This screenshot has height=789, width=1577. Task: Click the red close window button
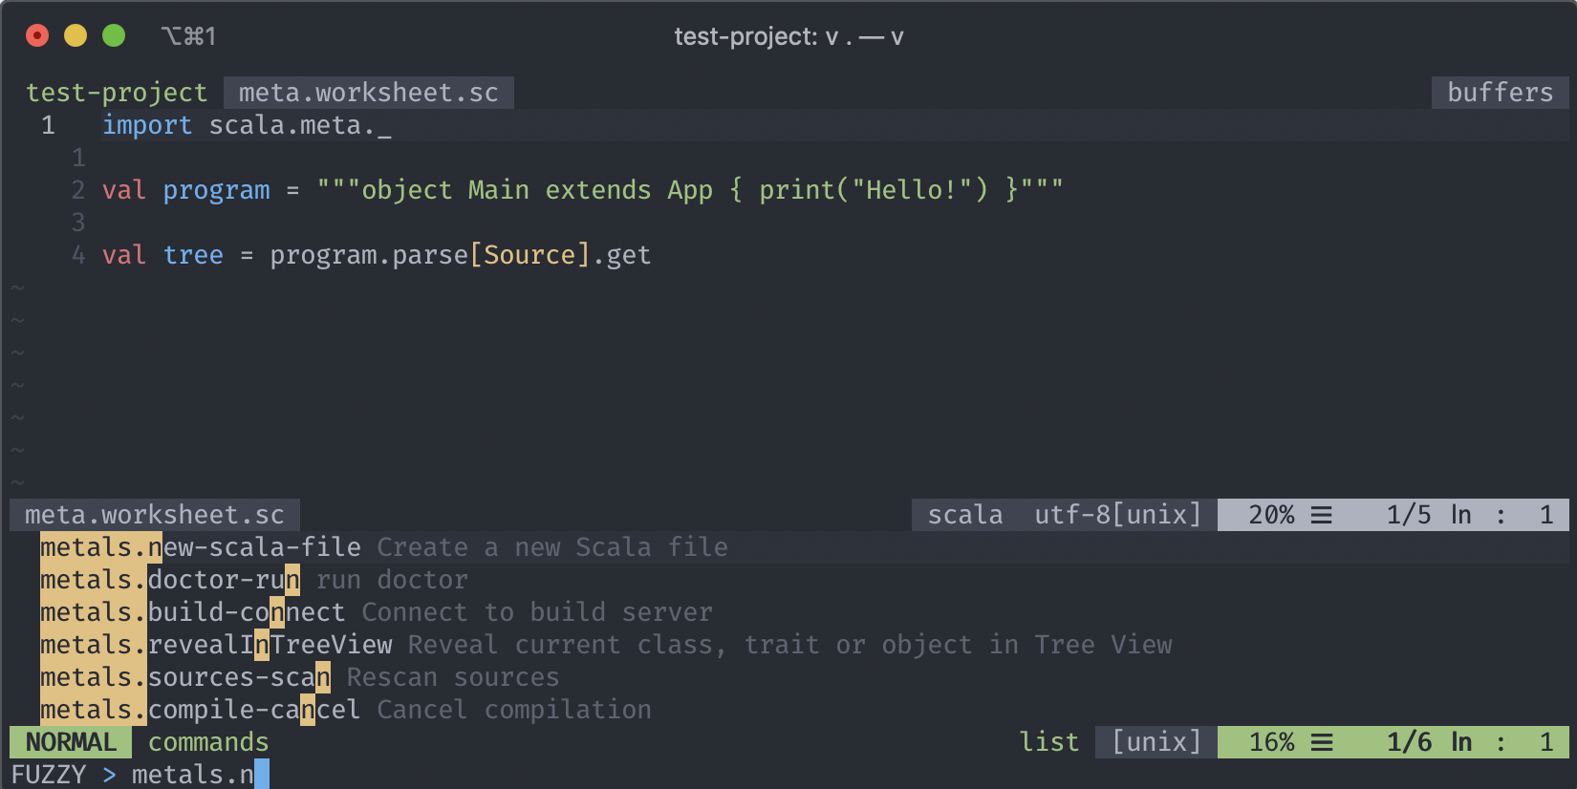pos(37,36)
